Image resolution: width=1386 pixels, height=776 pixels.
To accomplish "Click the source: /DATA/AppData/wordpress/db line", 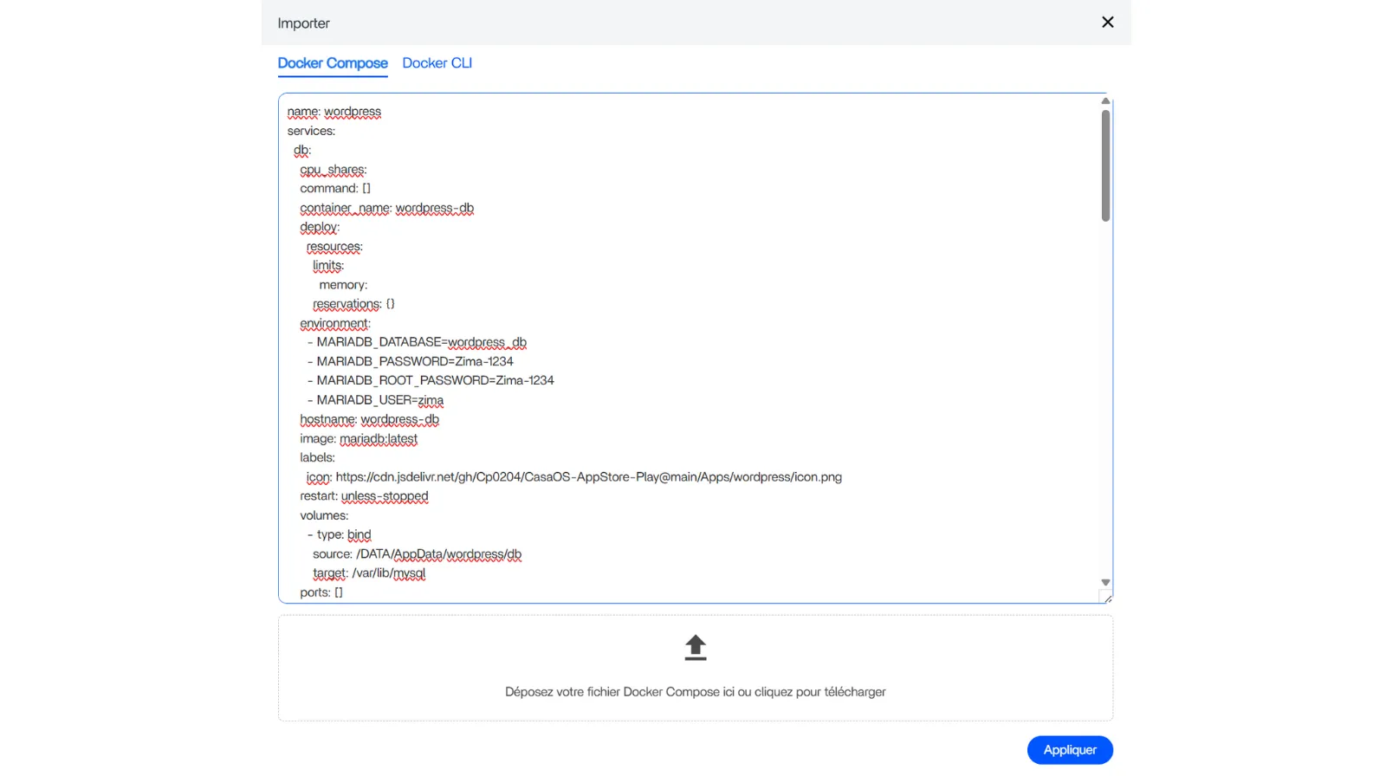I will [417, 554].
